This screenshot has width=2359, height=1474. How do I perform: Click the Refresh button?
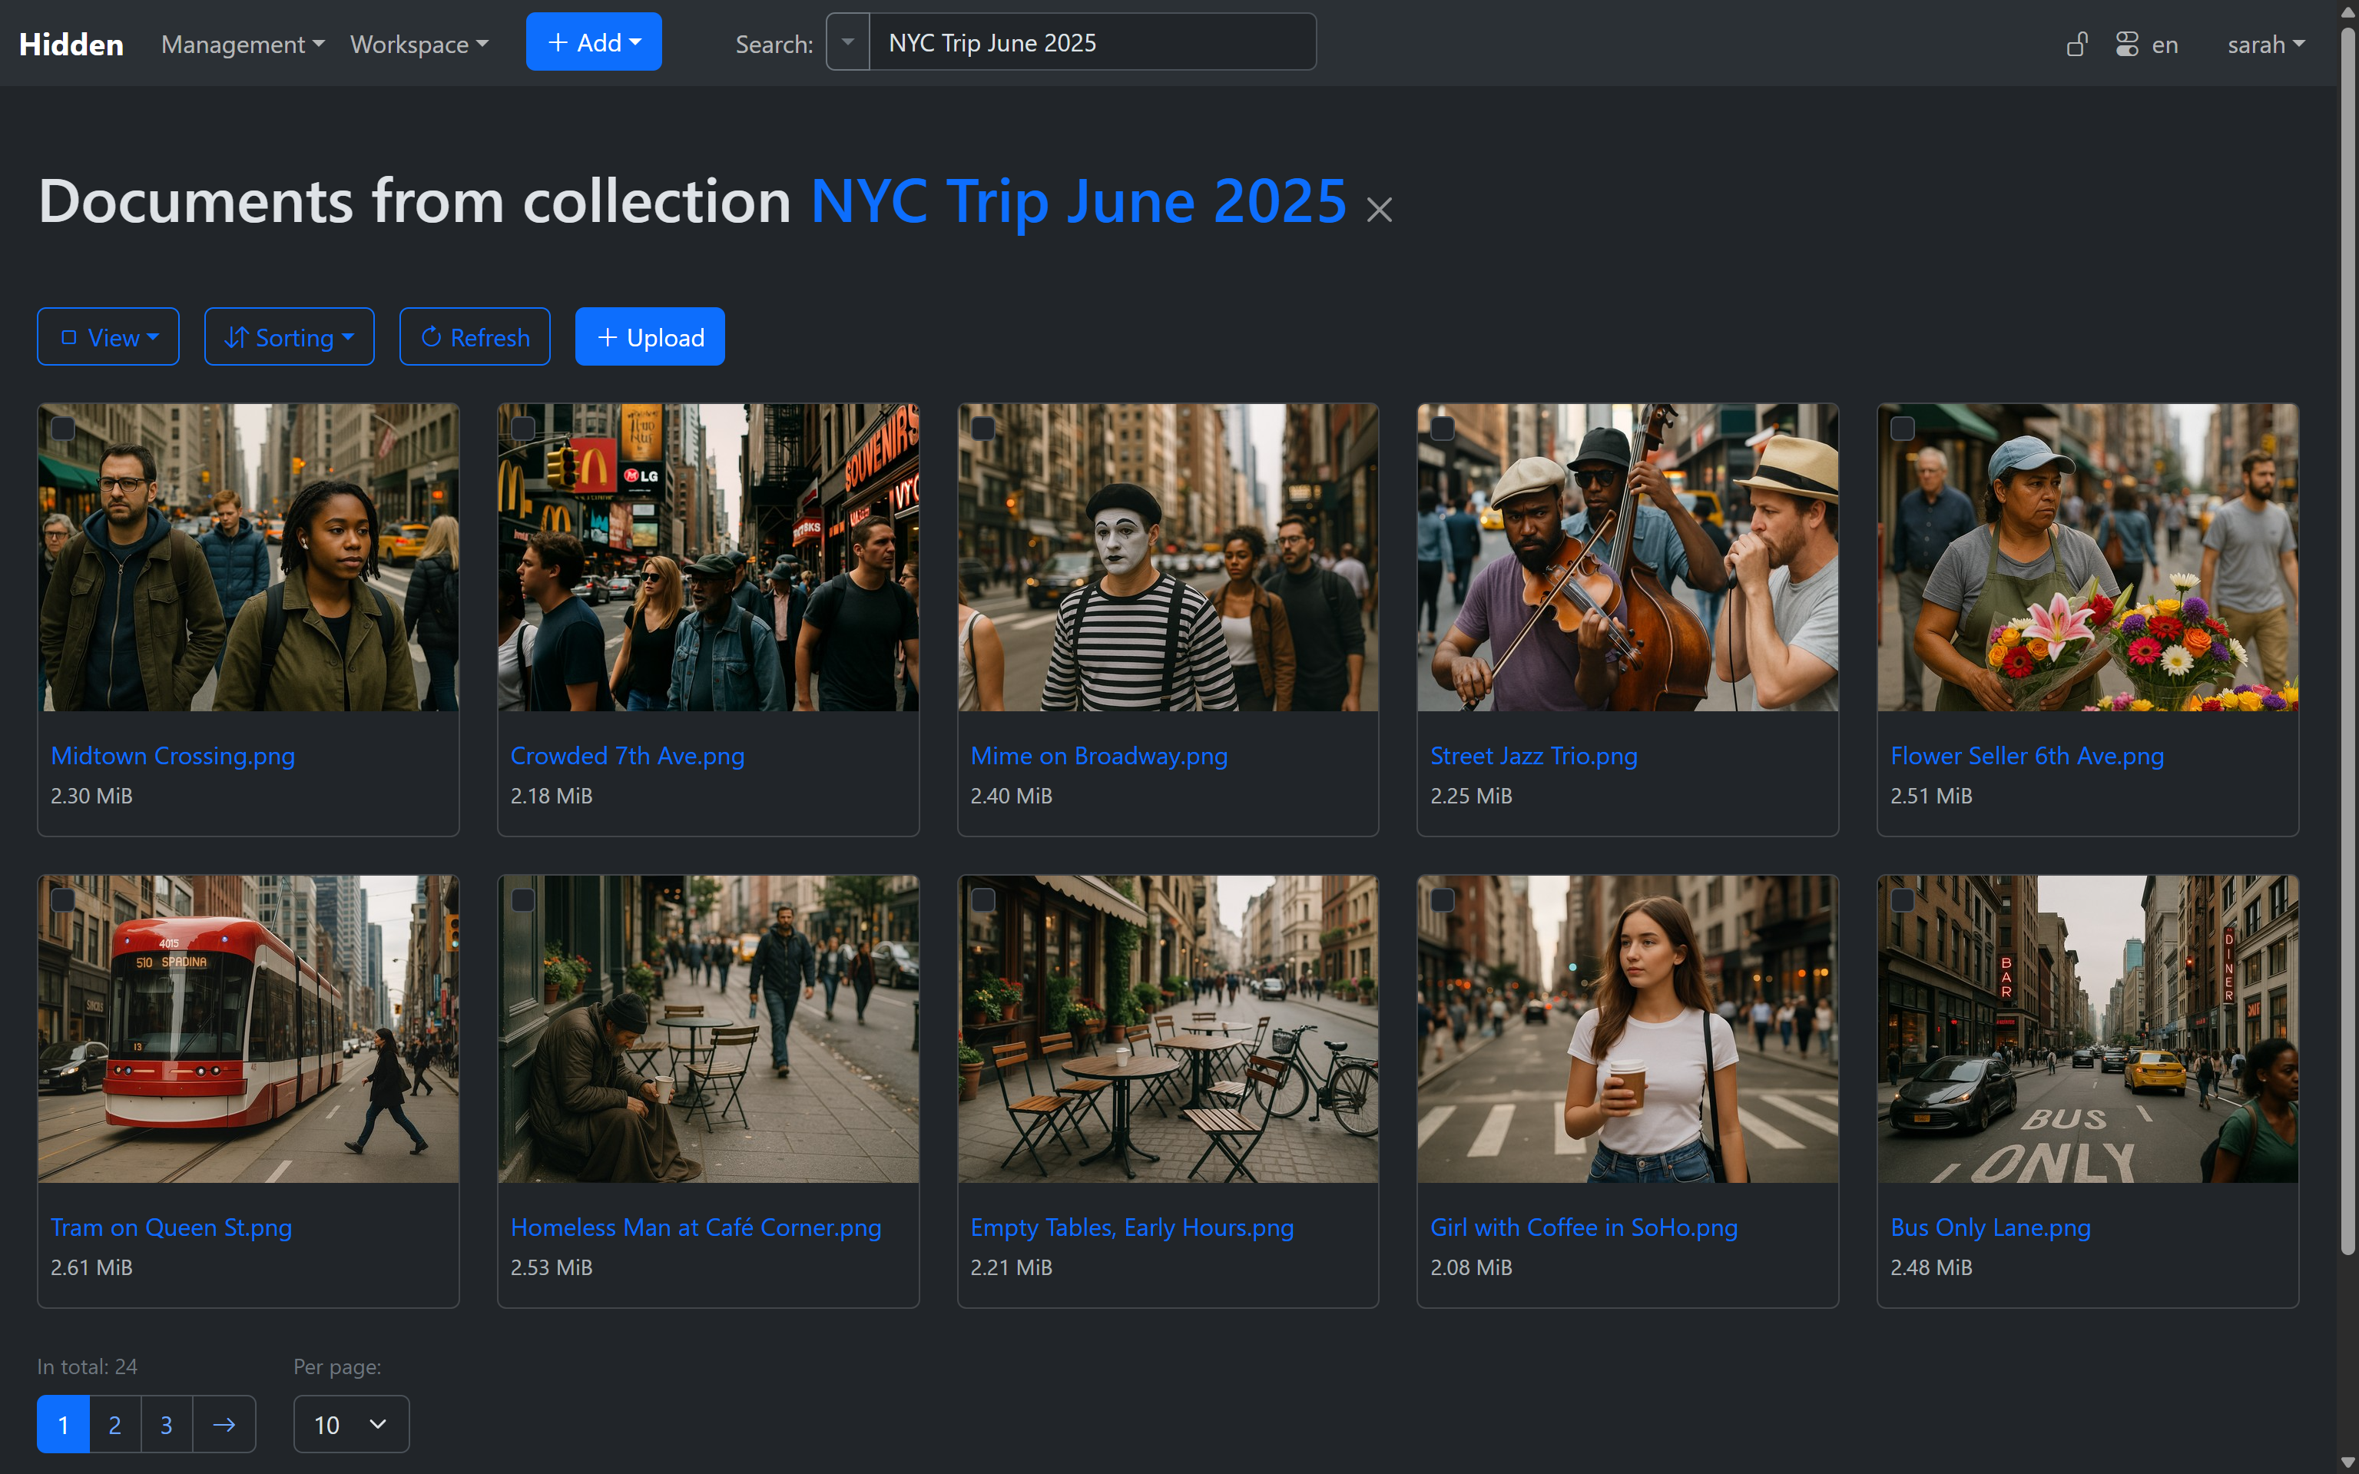click(x=475, y=337)
